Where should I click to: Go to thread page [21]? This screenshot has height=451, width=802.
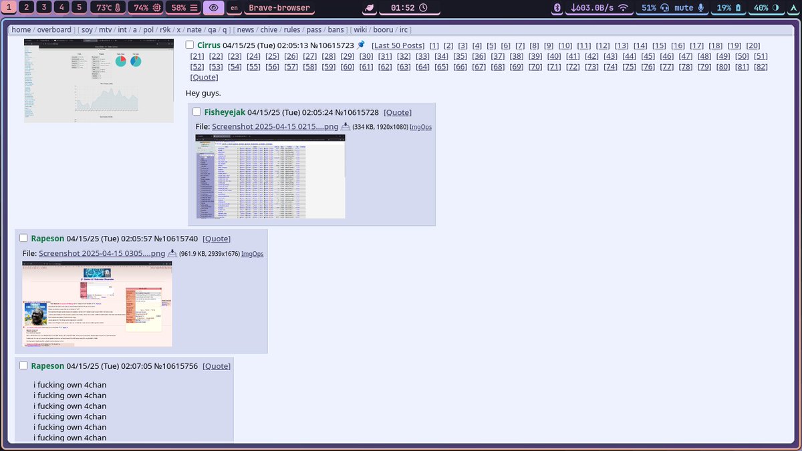point(197,56)
